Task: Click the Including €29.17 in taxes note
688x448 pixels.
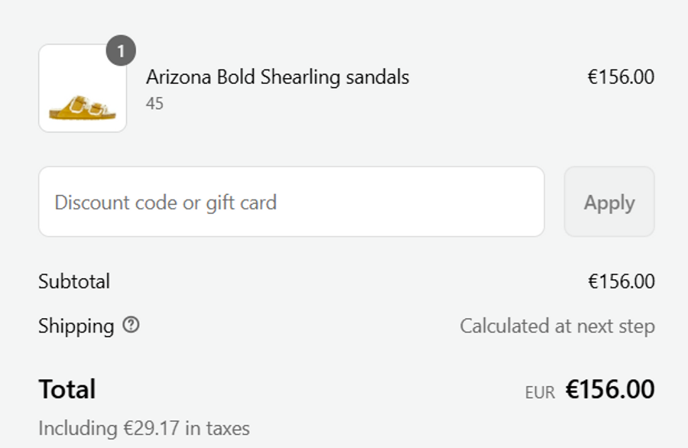Action: coord(144,428)
